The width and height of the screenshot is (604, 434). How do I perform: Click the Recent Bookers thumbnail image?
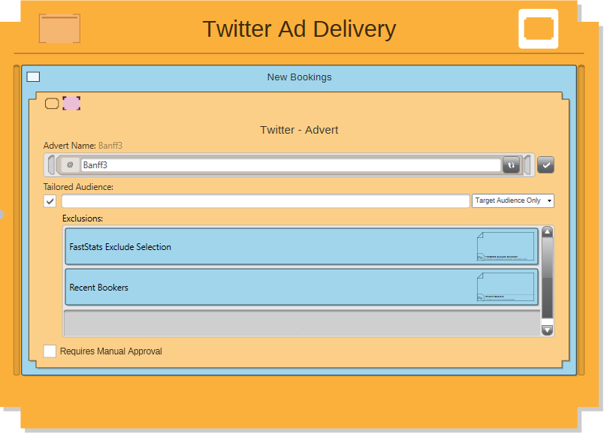pos(506,287)
